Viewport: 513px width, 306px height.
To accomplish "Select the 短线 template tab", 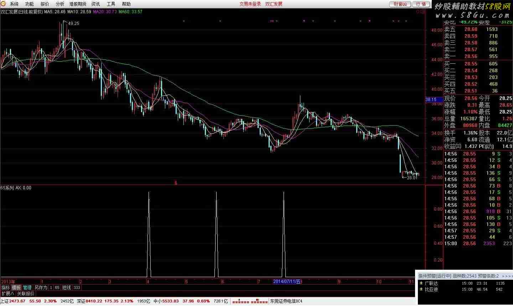I will (x=67, y=287).
